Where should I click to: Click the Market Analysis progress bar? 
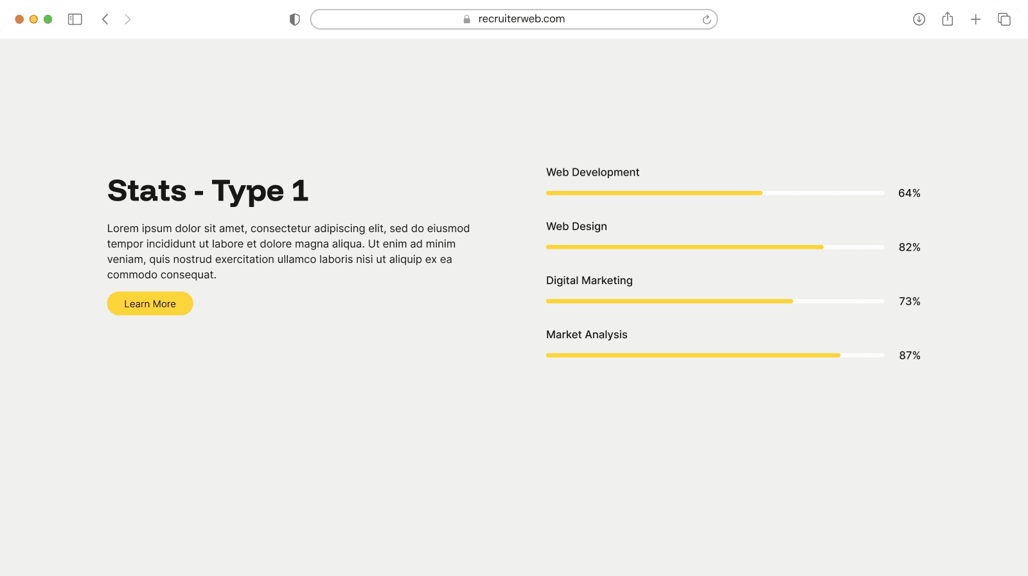click(714, 355)
